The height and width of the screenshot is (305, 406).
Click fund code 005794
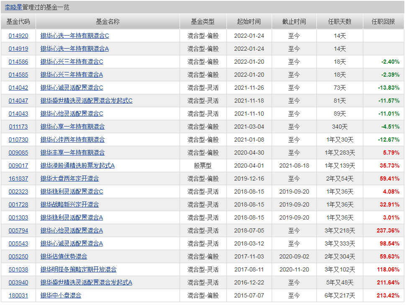[x=18, y=230]
